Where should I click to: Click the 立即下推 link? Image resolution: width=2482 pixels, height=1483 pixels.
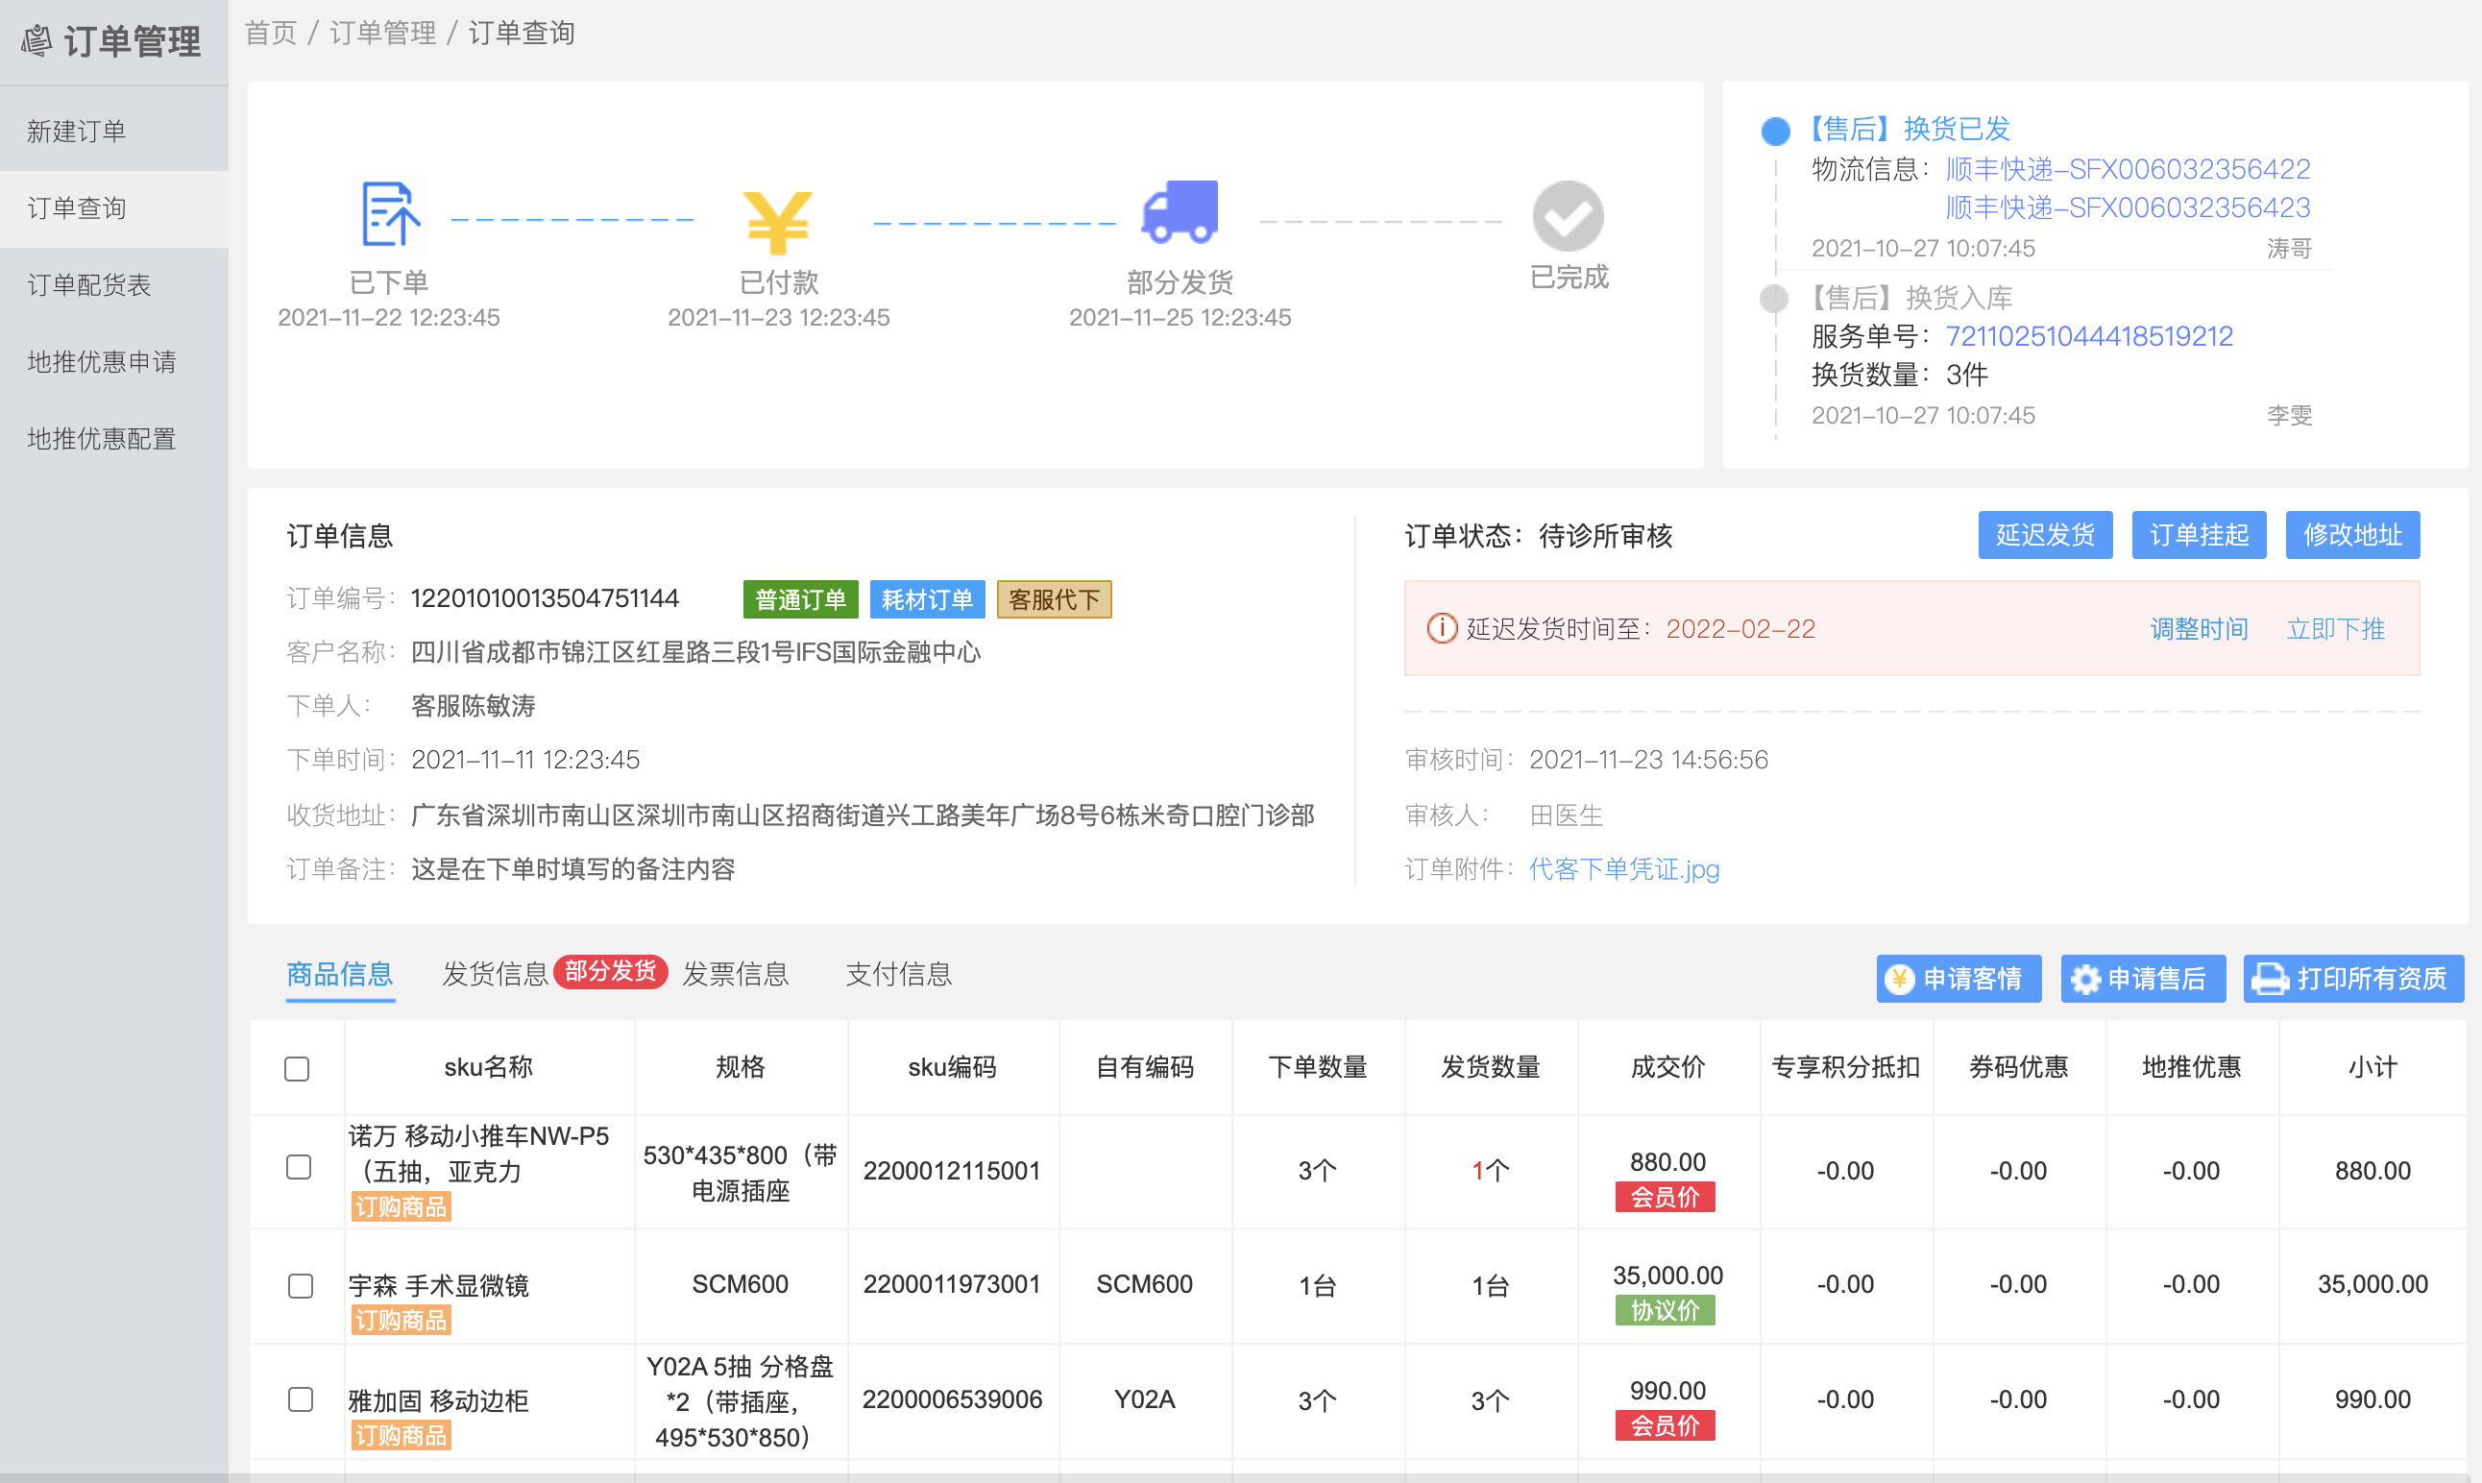pyautogui.click(x=2336, y=628)
